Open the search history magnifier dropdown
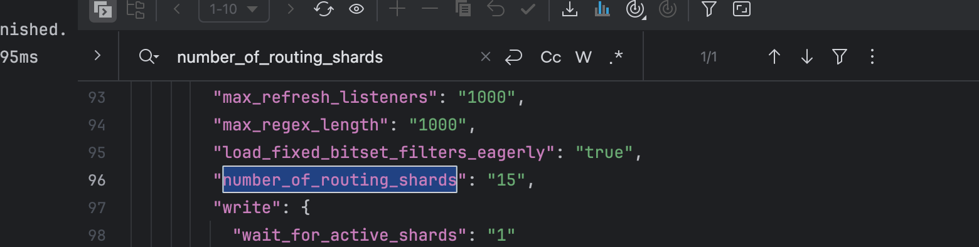Viewport: 979px width, 247px height. pos(149,57)
